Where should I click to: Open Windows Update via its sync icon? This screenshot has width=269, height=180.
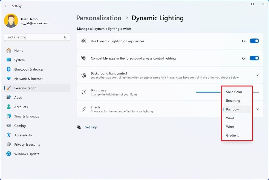click(x=9, y=154)
